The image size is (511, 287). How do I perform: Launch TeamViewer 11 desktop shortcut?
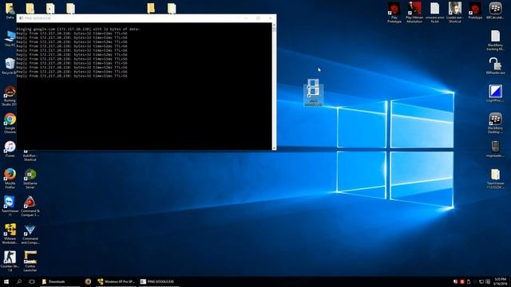pyautogui.click(x=10, y=206)
